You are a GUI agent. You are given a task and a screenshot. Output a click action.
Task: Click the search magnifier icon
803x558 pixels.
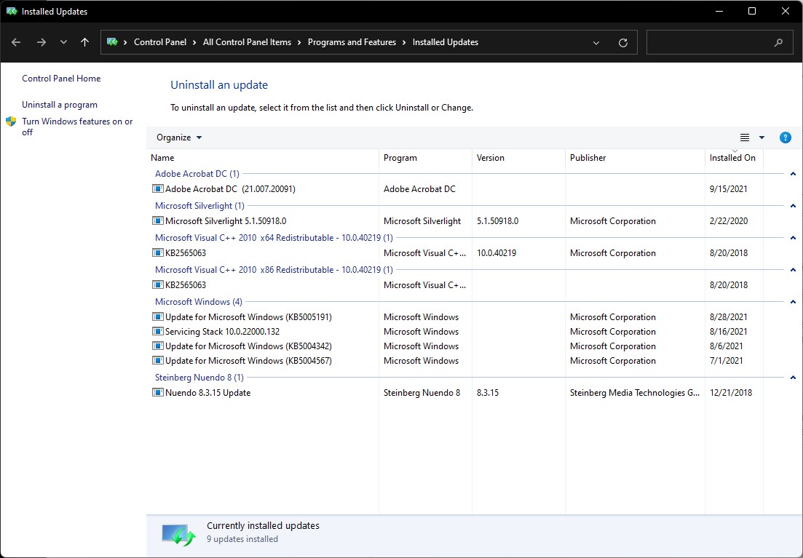pyautogui.click(x=778, y=42)
